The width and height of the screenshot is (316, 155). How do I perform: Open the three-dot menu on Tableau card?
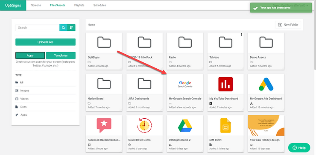(241, 35)
